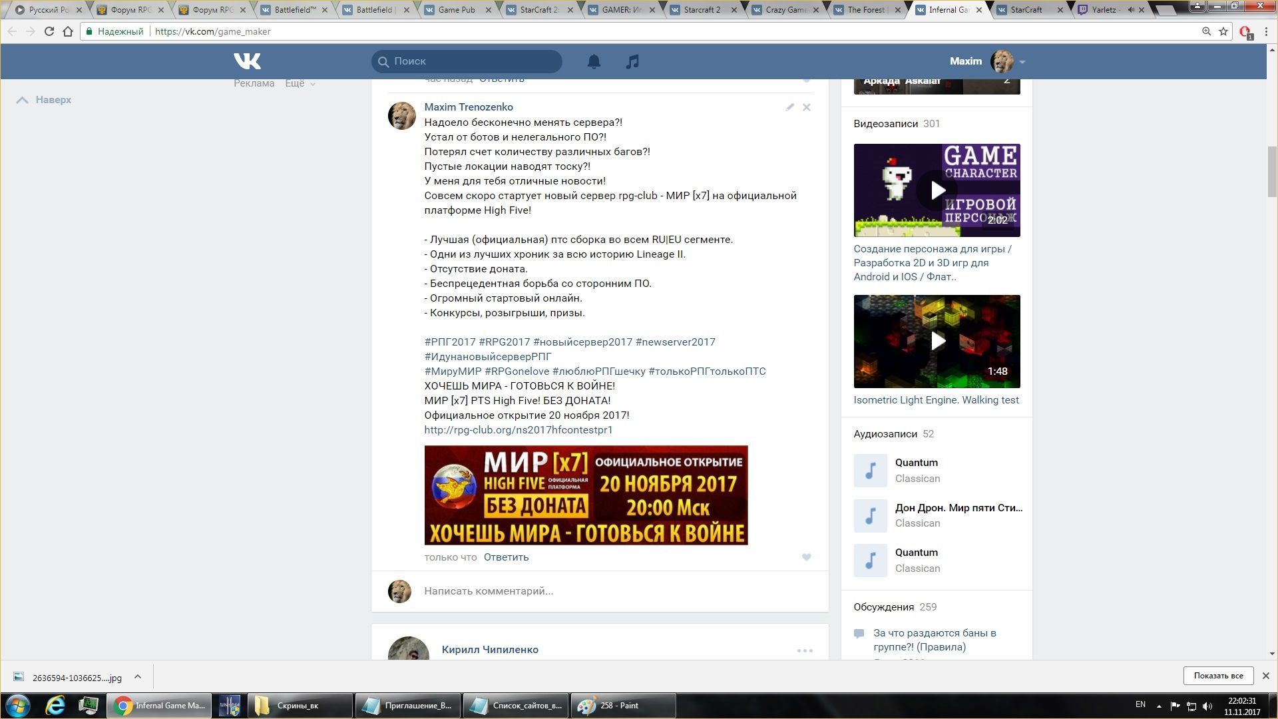Edit comment using the pencil icon
The width and height of the screenshot is (1278, 719).
[789, 107]
